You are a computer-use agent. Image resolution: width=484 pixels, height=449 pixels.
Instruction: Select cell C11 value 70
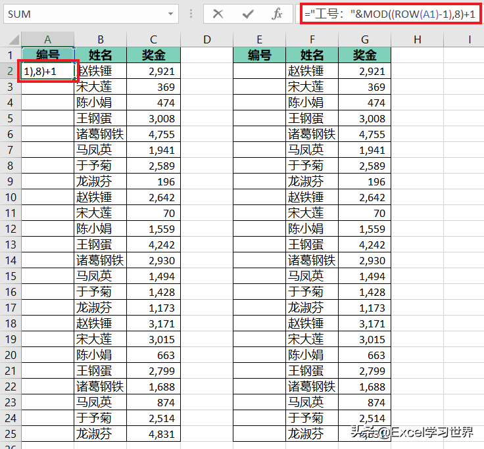tap(153, 213)
